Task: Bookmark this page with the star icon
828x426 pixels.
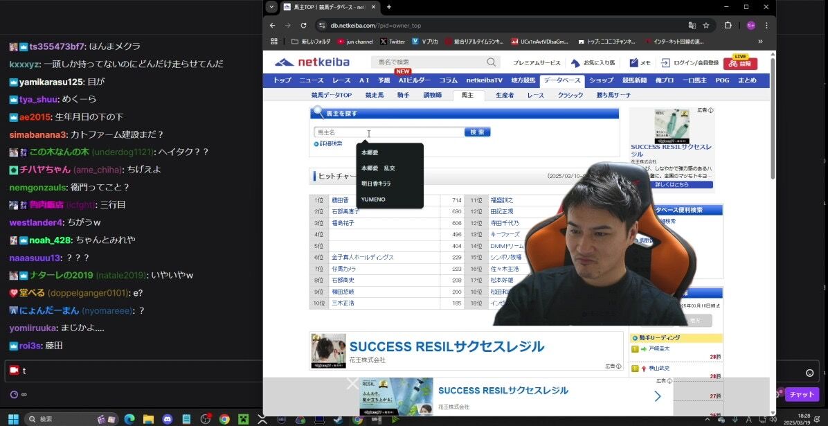Action: (x=706, y=26)
